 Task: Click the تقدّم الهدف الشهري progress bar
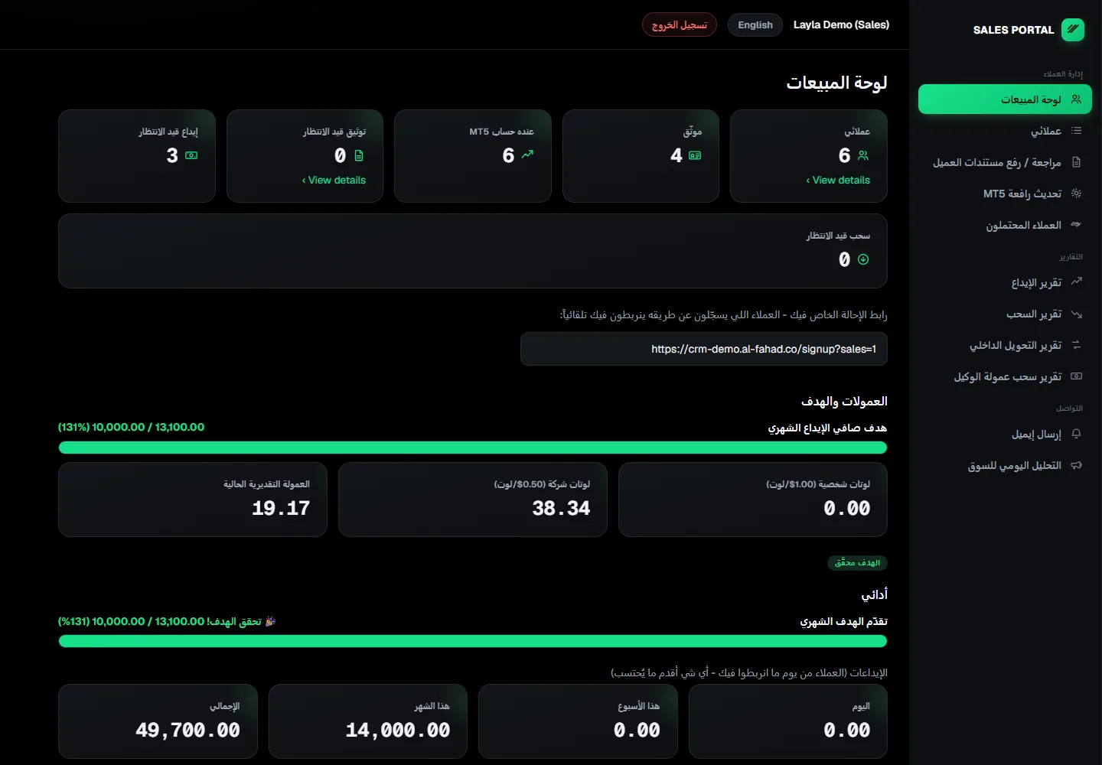[473, 641]
